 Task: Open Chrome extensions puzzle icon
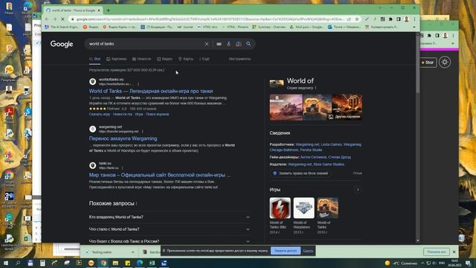[x=390, y=19]
